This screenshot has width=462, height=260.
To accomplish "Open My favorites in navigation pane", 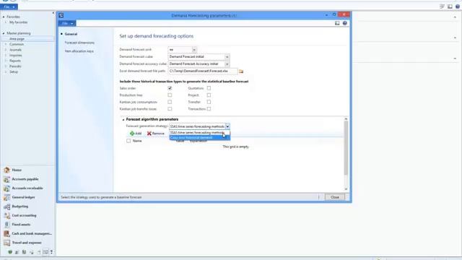I will click(18, 22).
